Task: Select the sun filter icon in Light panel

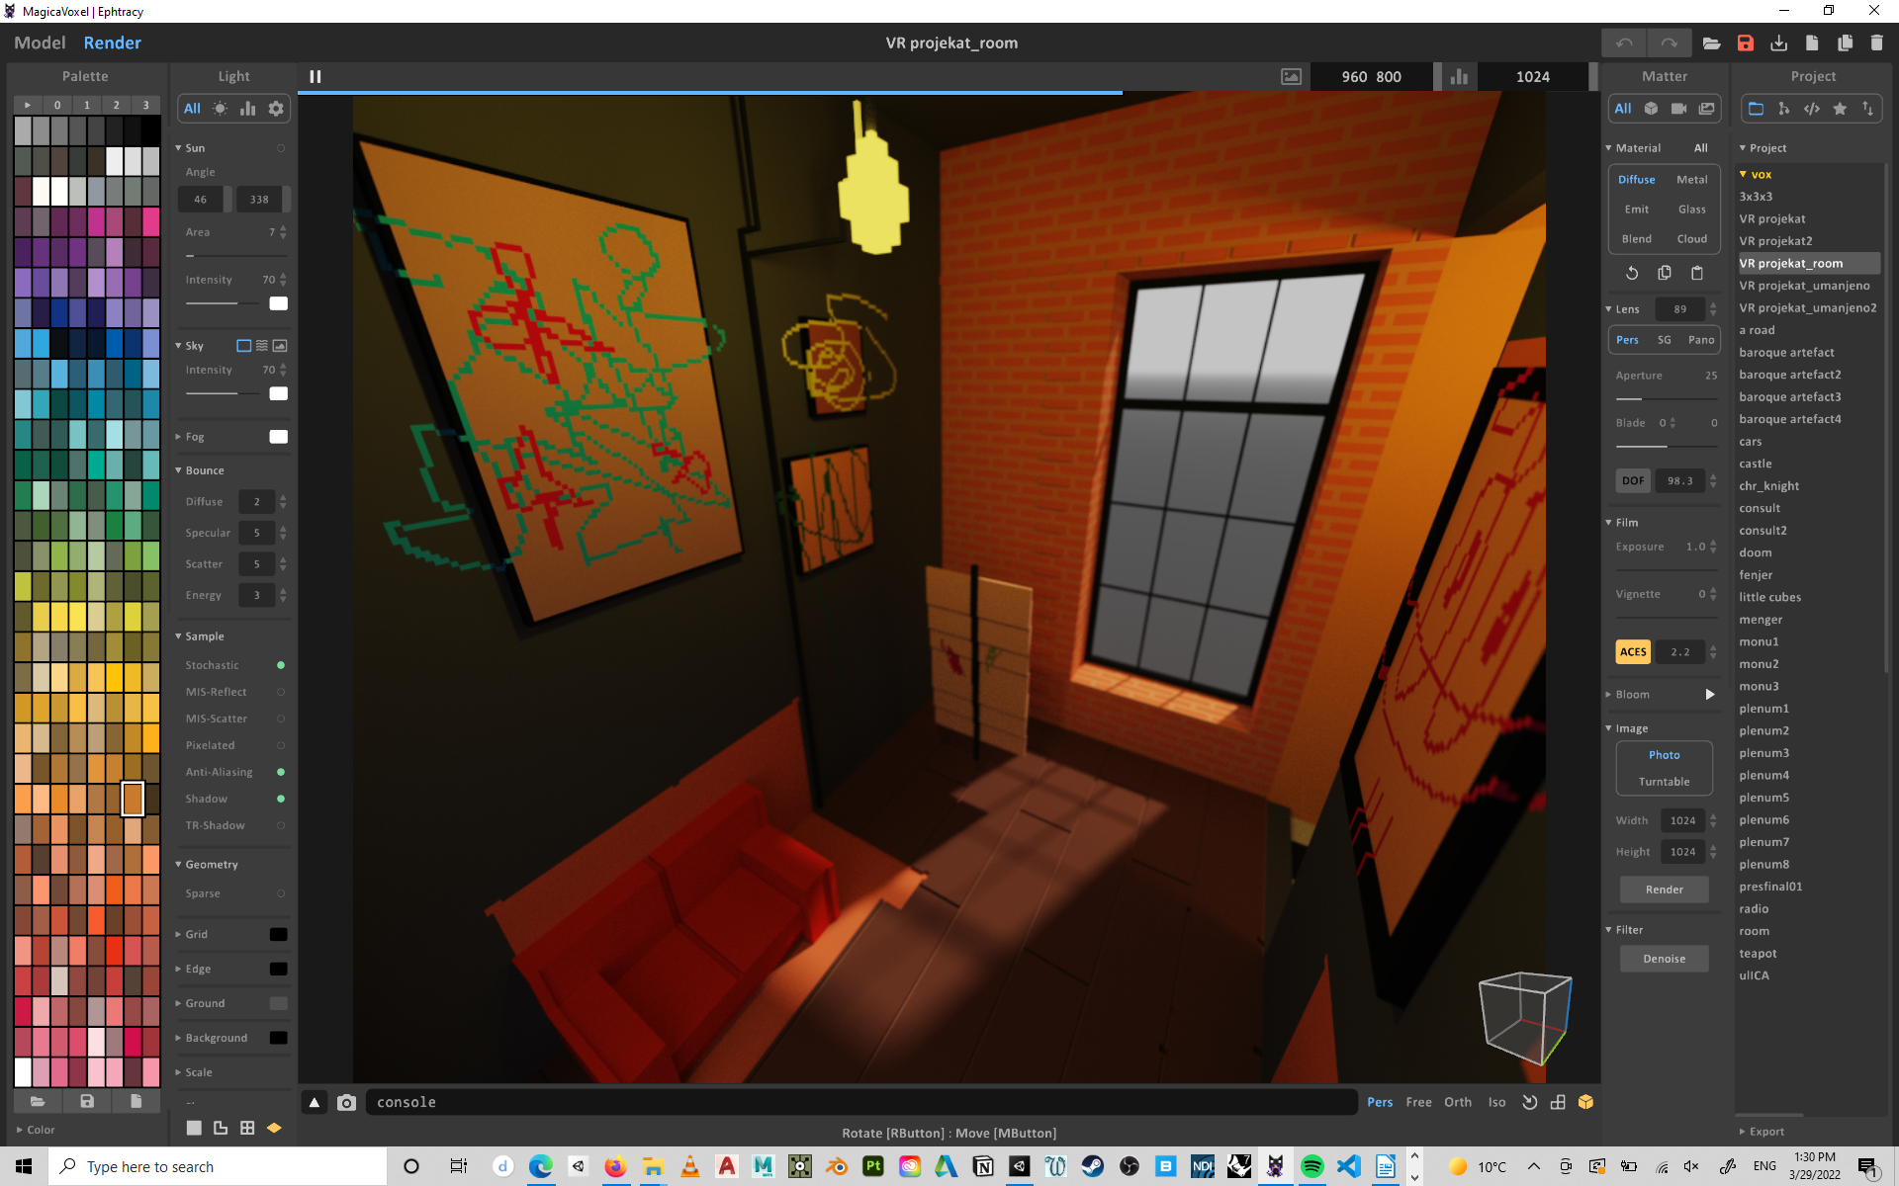Action: 220,109
